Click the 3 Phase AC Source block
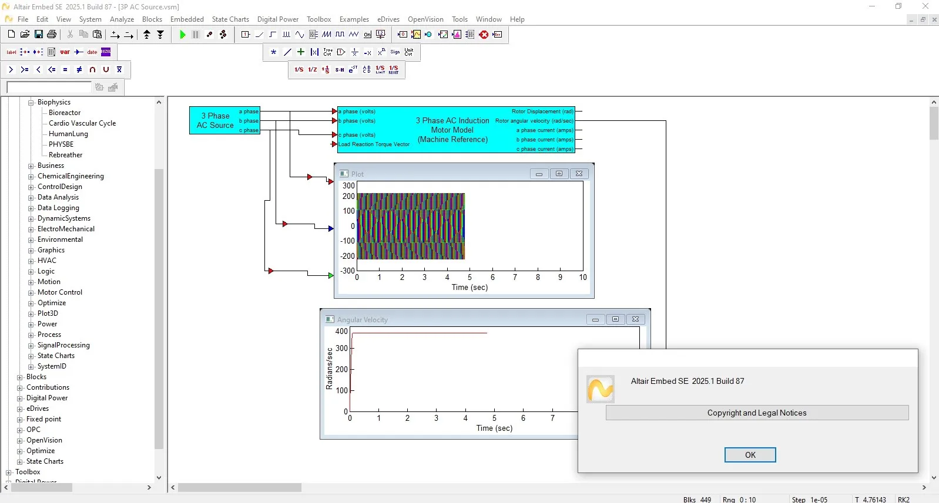The width and height of the screenshot is (939, 503). [224, 120]
